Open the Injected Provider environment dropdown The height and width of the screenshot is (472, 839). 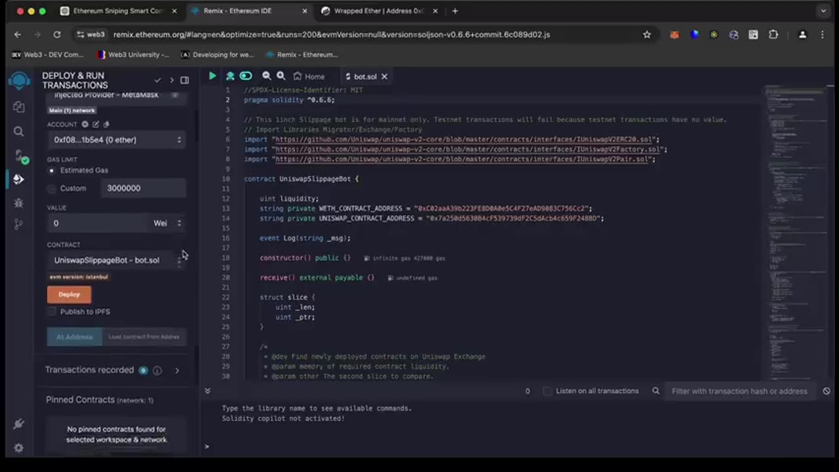117,96
